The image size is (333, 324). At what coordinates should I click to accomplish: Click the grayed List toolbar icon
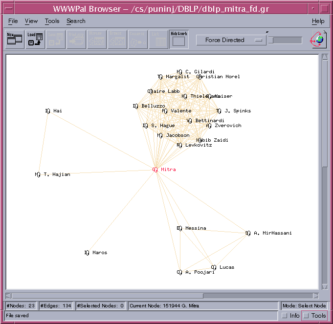click(x=158, y=40)
